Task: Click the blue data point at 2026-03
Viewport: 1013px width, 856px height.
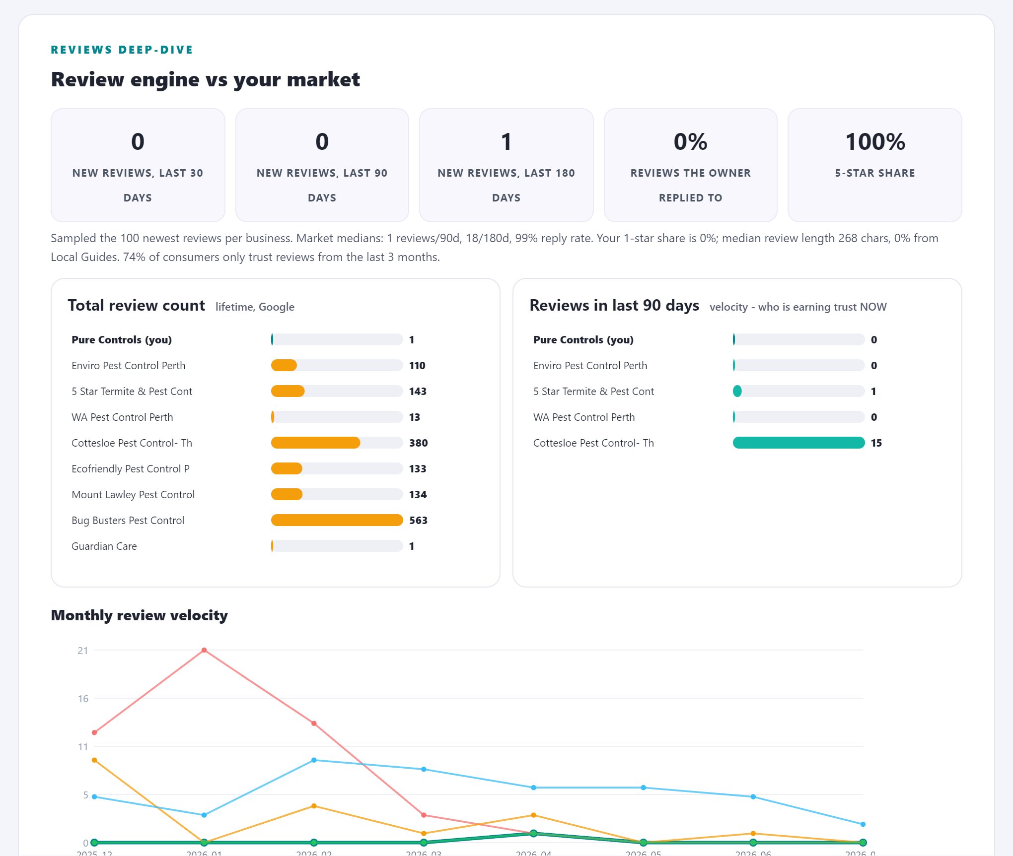Action: click(424, 769)
